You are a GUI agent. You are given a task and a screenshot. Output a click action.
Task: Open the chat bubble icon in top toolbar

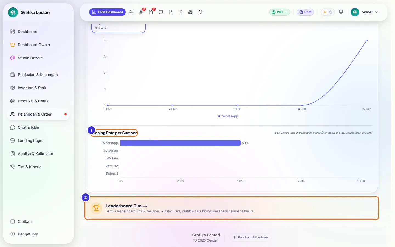[x=161, y=12]
